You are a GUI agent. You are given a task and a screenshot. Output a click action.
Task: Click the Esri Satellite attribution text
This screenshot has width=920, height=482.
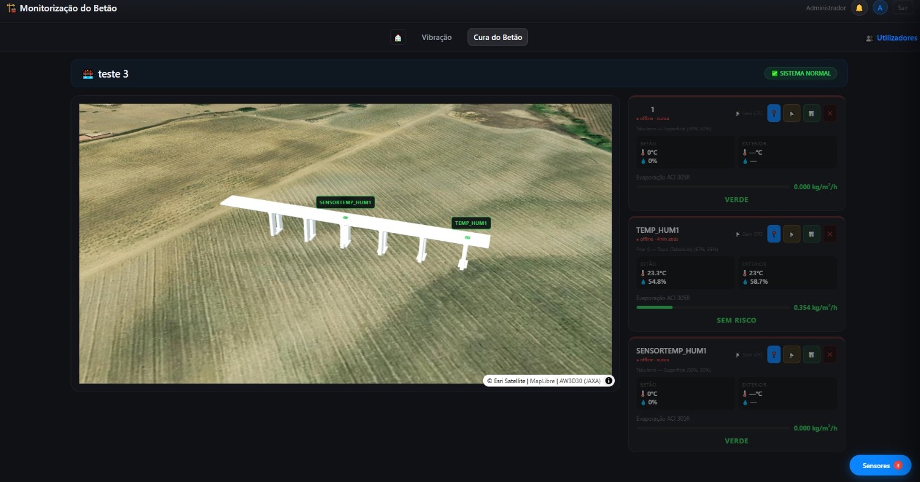click(507, 381)
